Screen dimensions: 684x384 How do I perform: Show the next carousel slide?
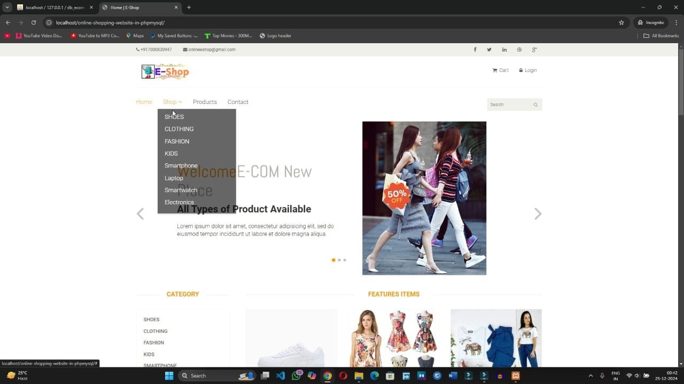click(x=538, y=214)
